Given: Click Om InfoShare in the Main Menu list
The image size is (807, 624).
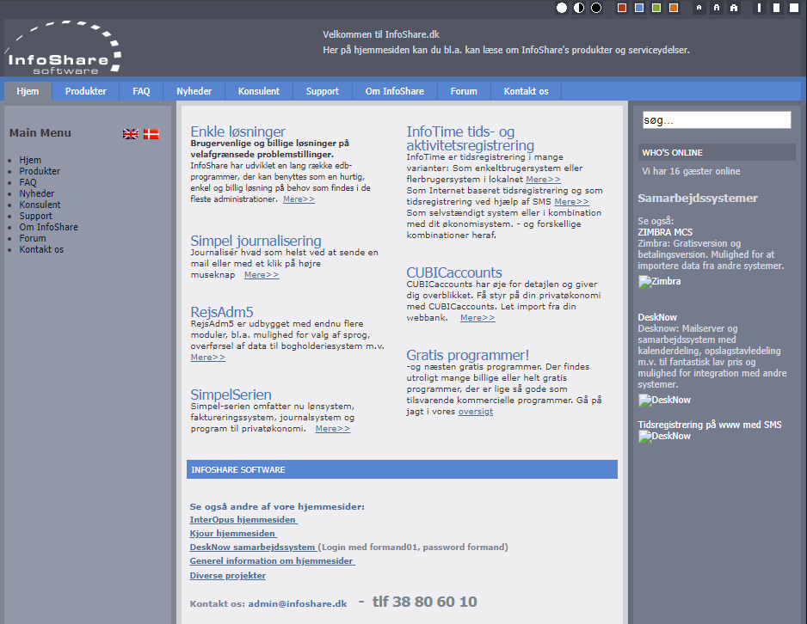Looking at the screenshot, I should coord(48,227).
